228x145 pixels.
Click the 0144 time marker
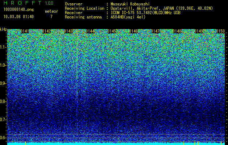pos(90,31)
